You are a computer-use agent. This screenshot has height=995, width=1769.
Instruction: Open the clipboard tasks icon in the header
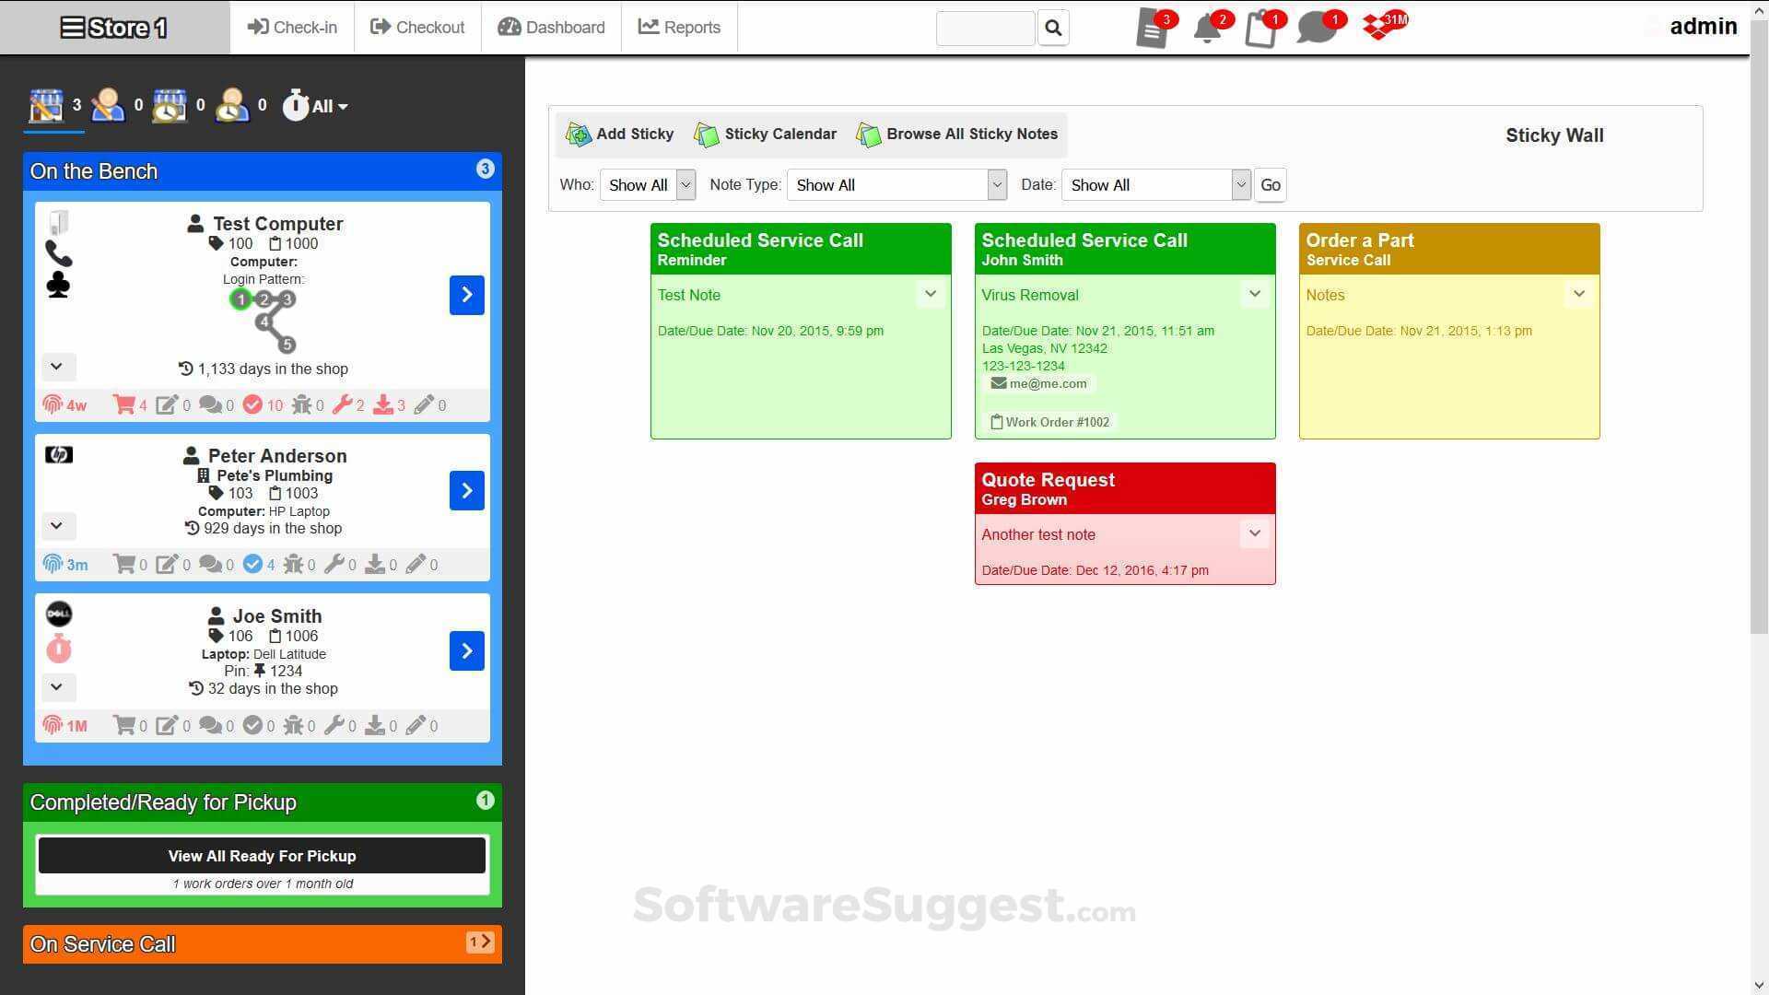click(1260, 30)
